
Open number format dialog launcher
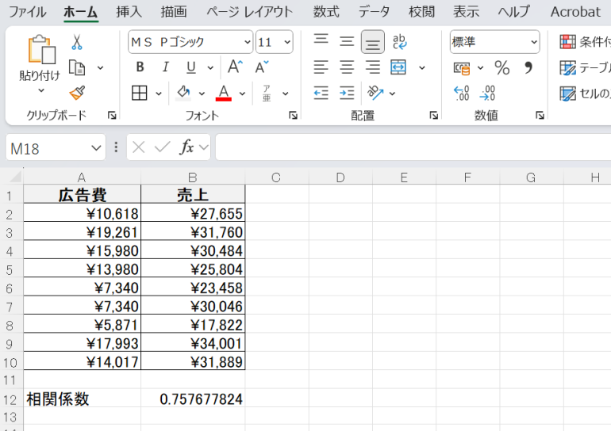click(540, 115)
